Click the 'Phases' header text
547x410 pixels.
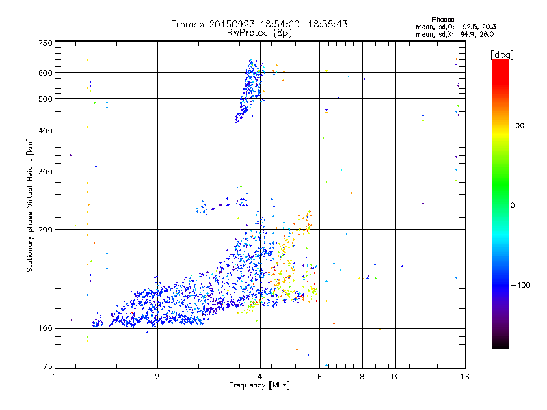tap(442, 20)
